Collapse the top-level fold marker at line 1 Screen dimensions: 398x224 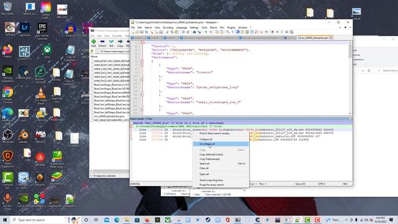[142, 43]
